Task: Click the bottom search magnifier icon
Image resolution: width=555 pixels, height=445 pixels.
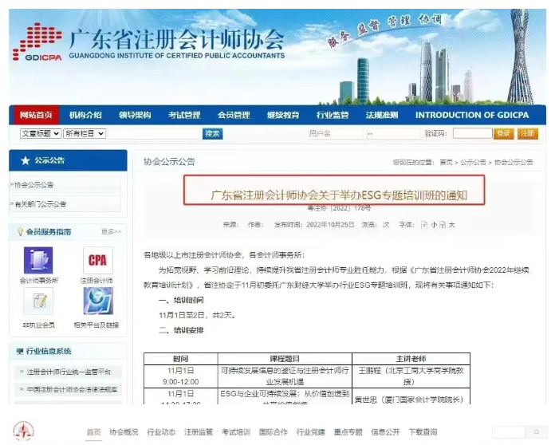Action: [537, 432]
